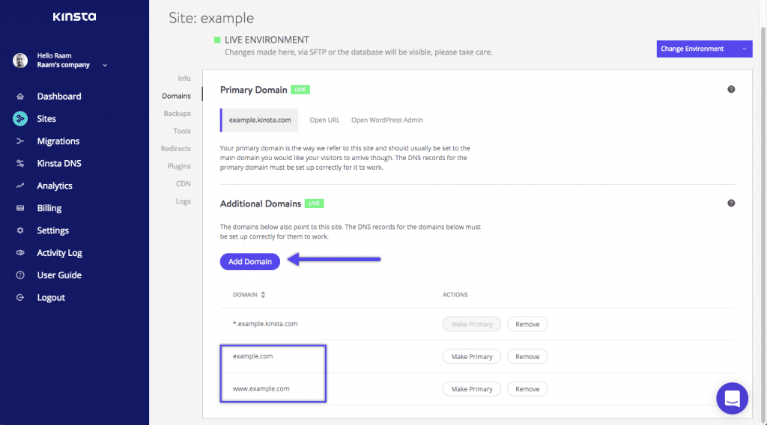Open Analytics in the sidebar
The width and height of the screenshot is (767, 425).
coord(55,186)
